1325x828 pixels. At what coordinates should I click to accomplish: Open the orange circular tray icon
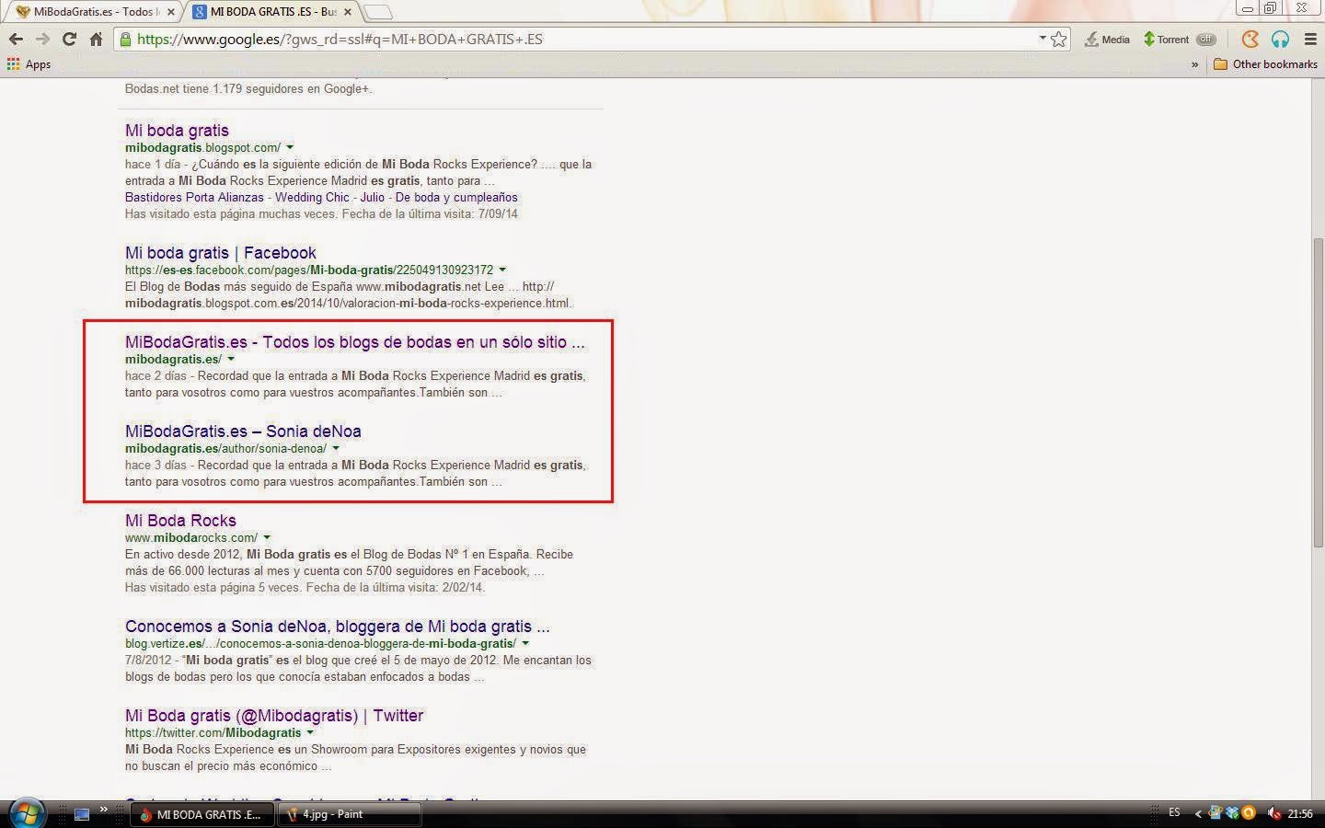1249,813
